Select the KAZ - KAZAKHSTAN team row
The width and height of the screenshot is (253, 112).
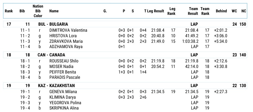pyautogui.click(x=56, y=86)
